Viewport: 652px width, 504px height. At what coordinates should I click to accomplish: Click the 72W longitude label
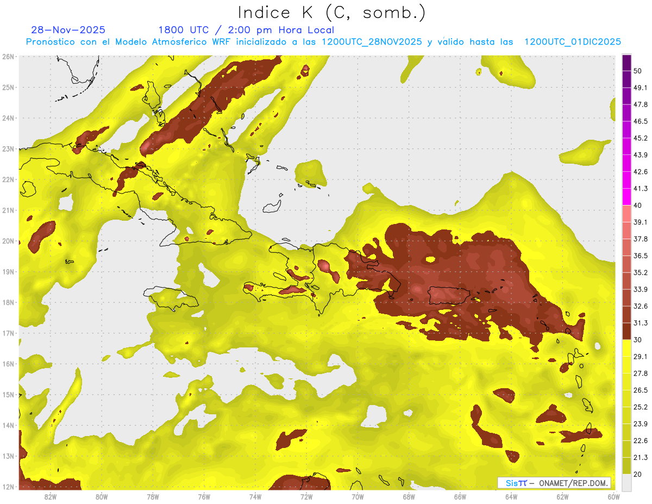(306, 496)
